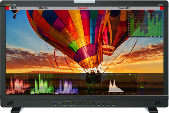The width and height of the screenshot is (169, 113).
Task: Push the F1 function button
Action: coord(79,103)
